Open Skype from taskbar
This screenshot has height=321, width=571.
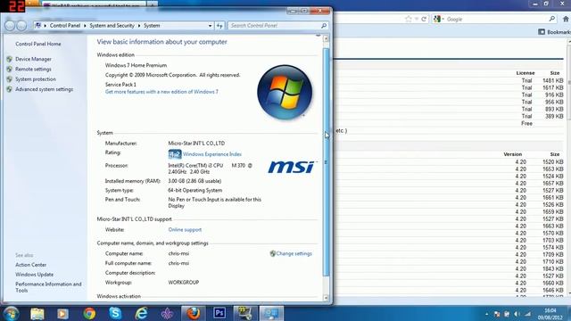tap(115, 313)
